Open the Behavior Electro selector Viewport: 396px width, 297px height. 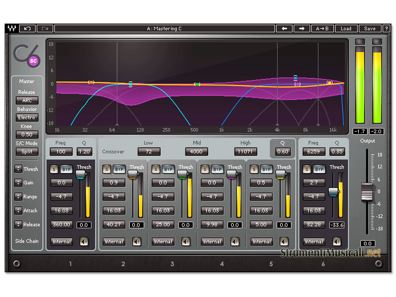point(27,118)
